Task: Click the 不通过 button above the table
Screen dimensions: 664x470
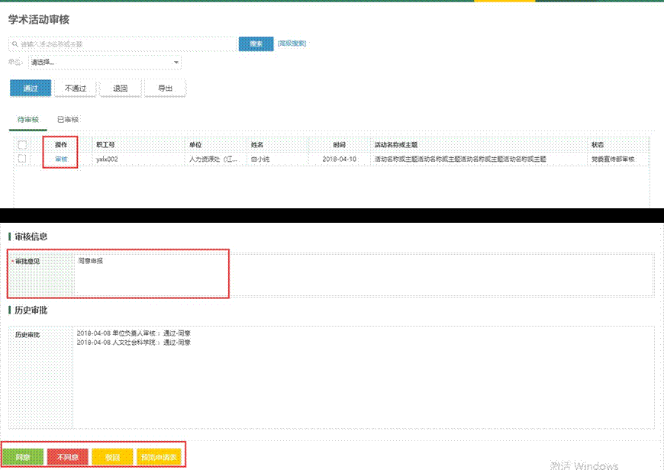Action: pyautogui.click(x=75, y=89)
